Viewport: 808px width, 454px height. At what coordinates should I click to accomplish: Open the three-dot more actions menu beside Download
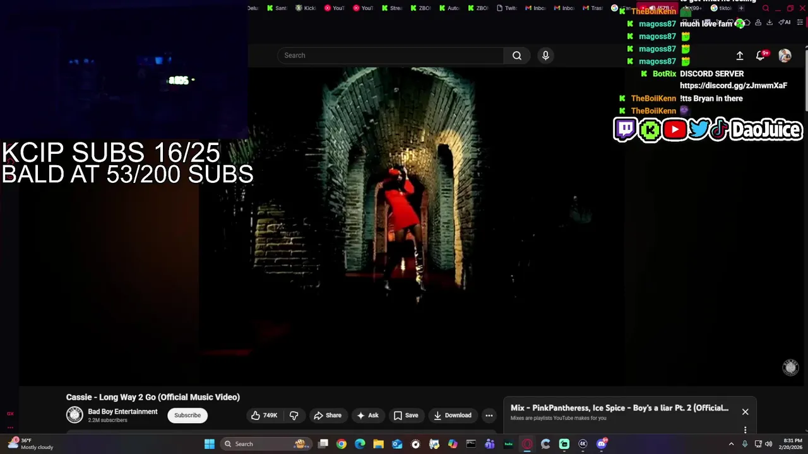(x=489, y=416)
